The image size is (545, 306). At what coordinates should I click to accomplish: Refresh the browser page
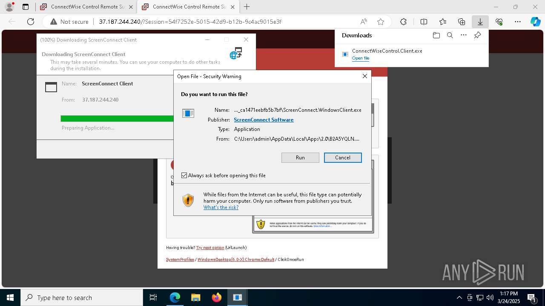(x=31, y=22)
